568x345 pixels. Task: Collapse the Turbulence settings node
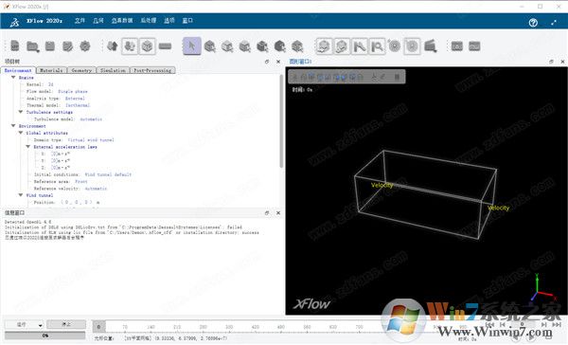click(21, 112)
